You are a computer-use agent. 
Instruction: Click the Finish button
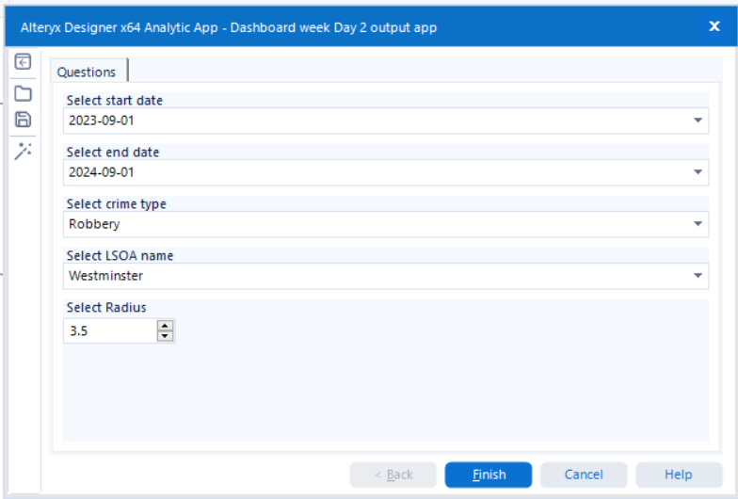pos(489,475)
